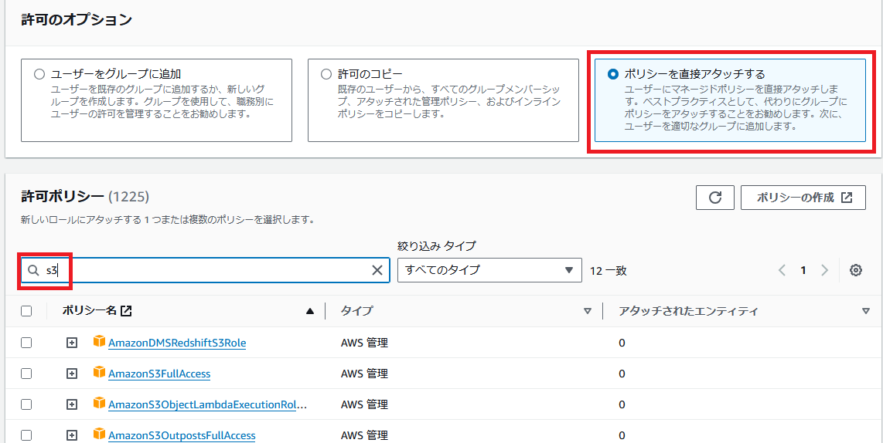The height and width of the screenshot is (443, 883).
Task: Sort by the タイプ column
Action: click(x=588, y=311)
